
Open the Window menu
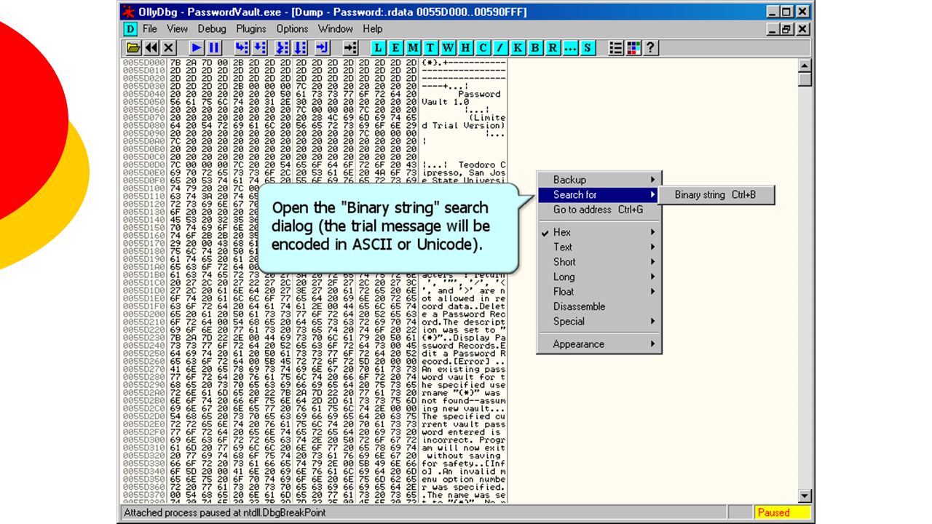[336, 29]
